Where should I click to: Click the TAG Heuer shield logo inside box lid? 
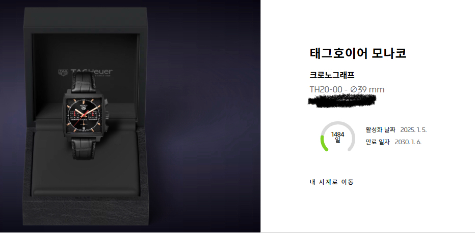pyautogui.click(x=63, y=73)
